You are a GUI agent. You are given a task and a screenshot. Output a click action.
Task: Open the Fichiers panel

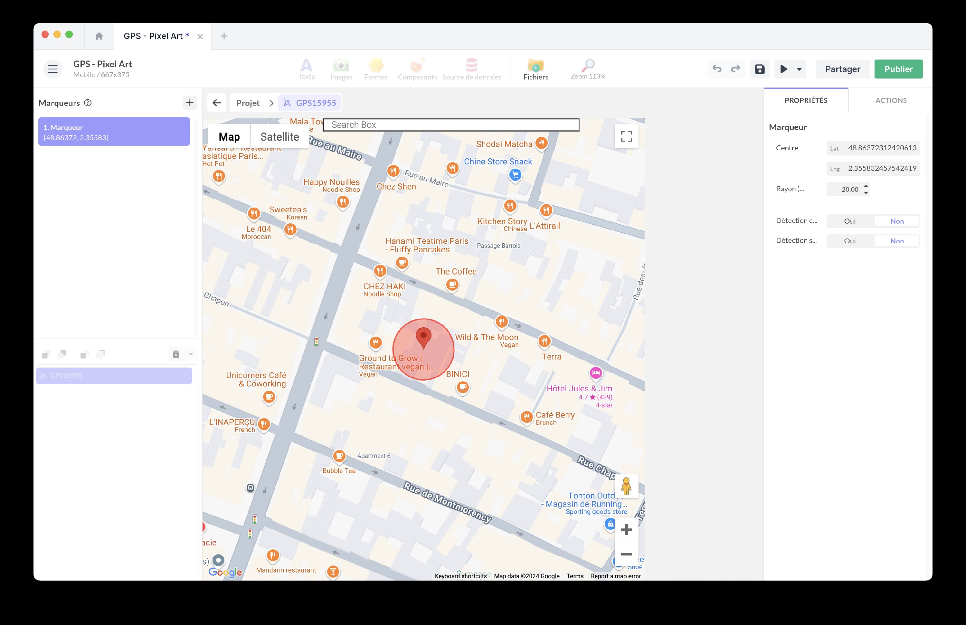click(535, 68)
